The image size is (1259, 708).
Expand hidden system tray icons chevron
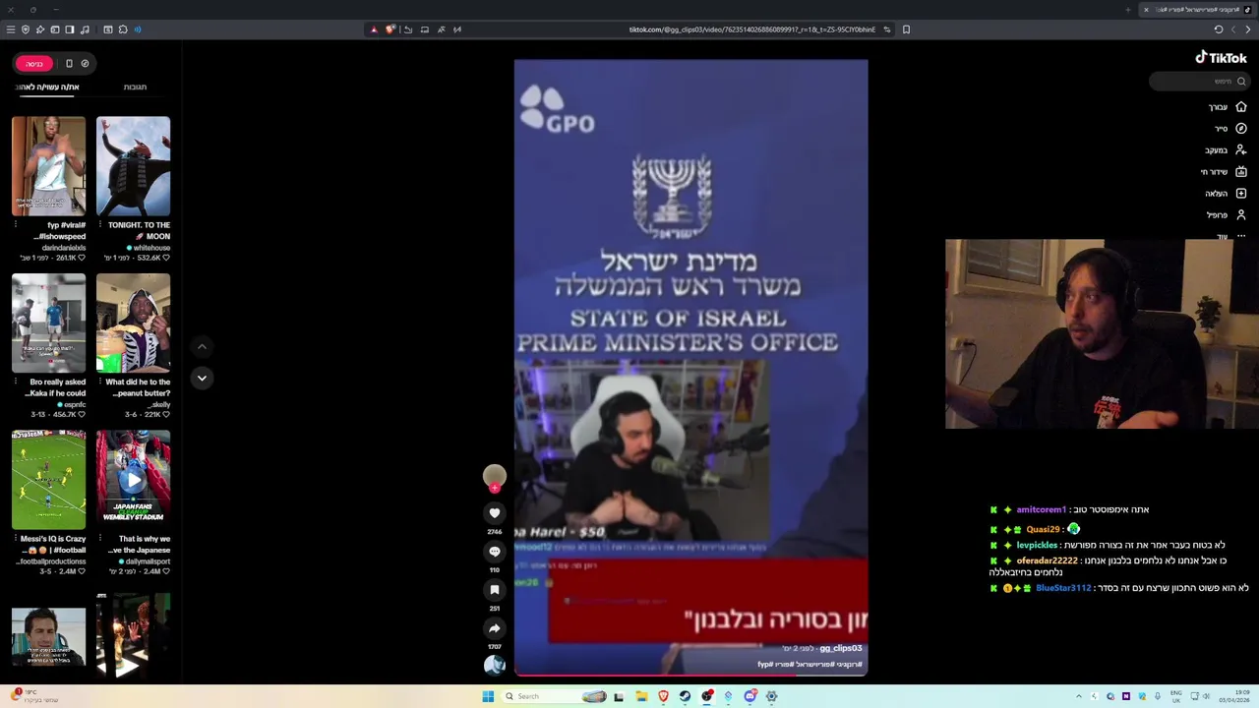click(1078, 696)
